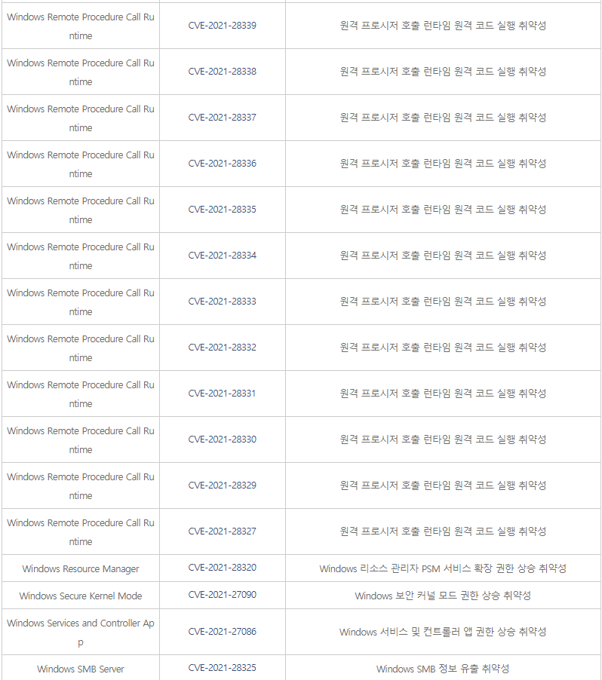Select the CVE-2021-28332 entry
The height and width of the screenshot is (680, 602).
tap(222, 348)
